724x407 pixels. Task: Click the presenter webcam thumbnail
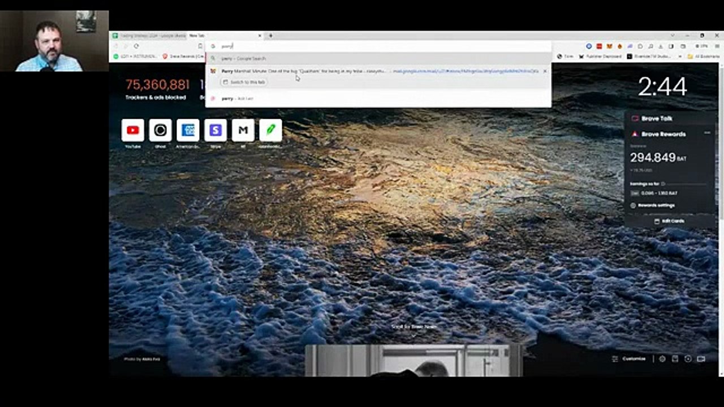click(x=54, y=41)
